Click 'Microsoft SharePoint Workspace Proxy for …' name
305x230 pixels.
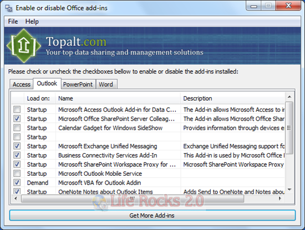117,164
